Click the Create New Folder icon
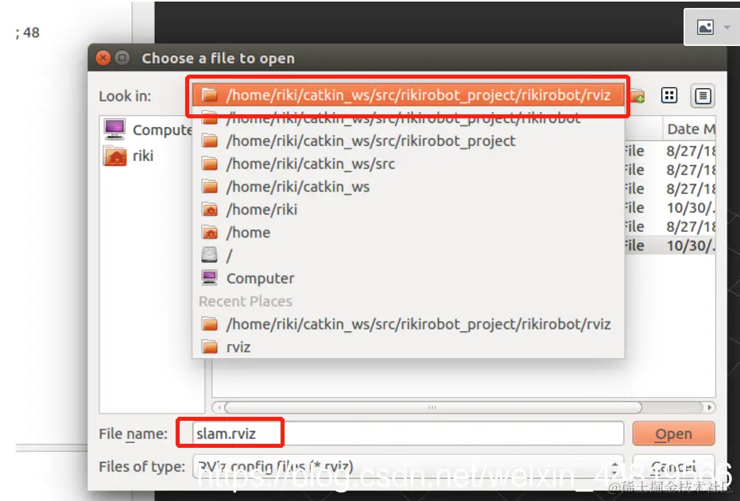This screenshot has width=740, height=501. 637,96
